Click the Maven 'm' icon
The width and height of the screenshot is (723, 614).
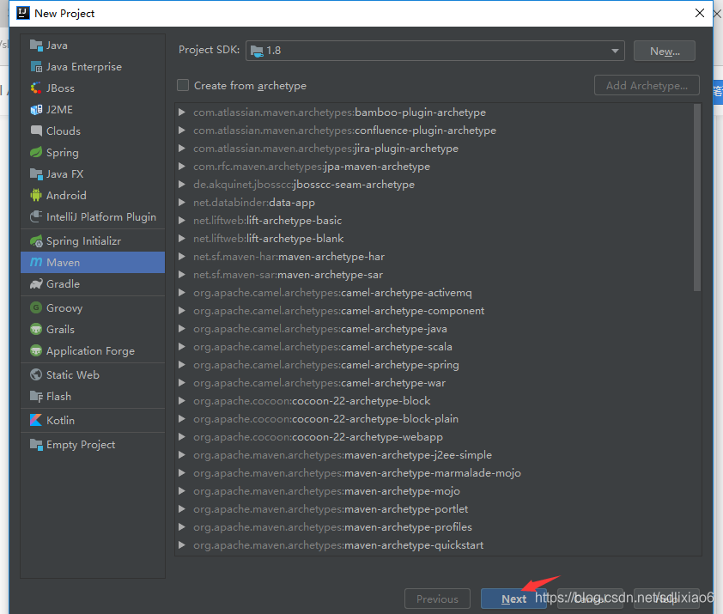click(36, 262)
